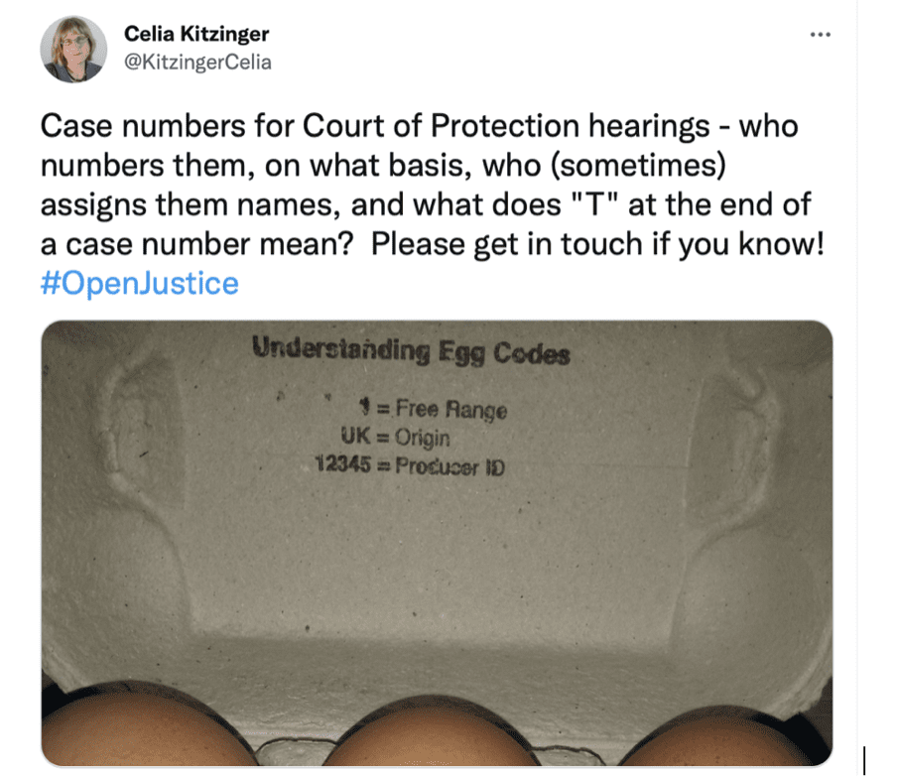Click the "Understanding Egg Codes" heading in photo
The image size is (897, 780).
(x=411, y=351)
